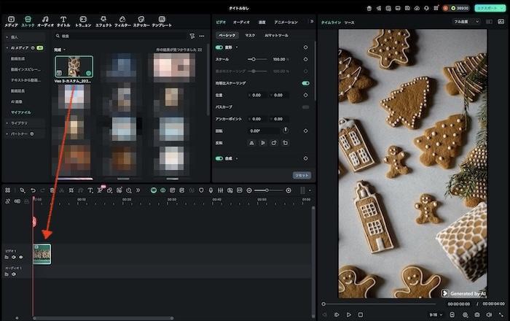Open the エフェクト (Effects) panel
Image resolution: width=510 pixels, height=321 pixels.
point(103,21)
